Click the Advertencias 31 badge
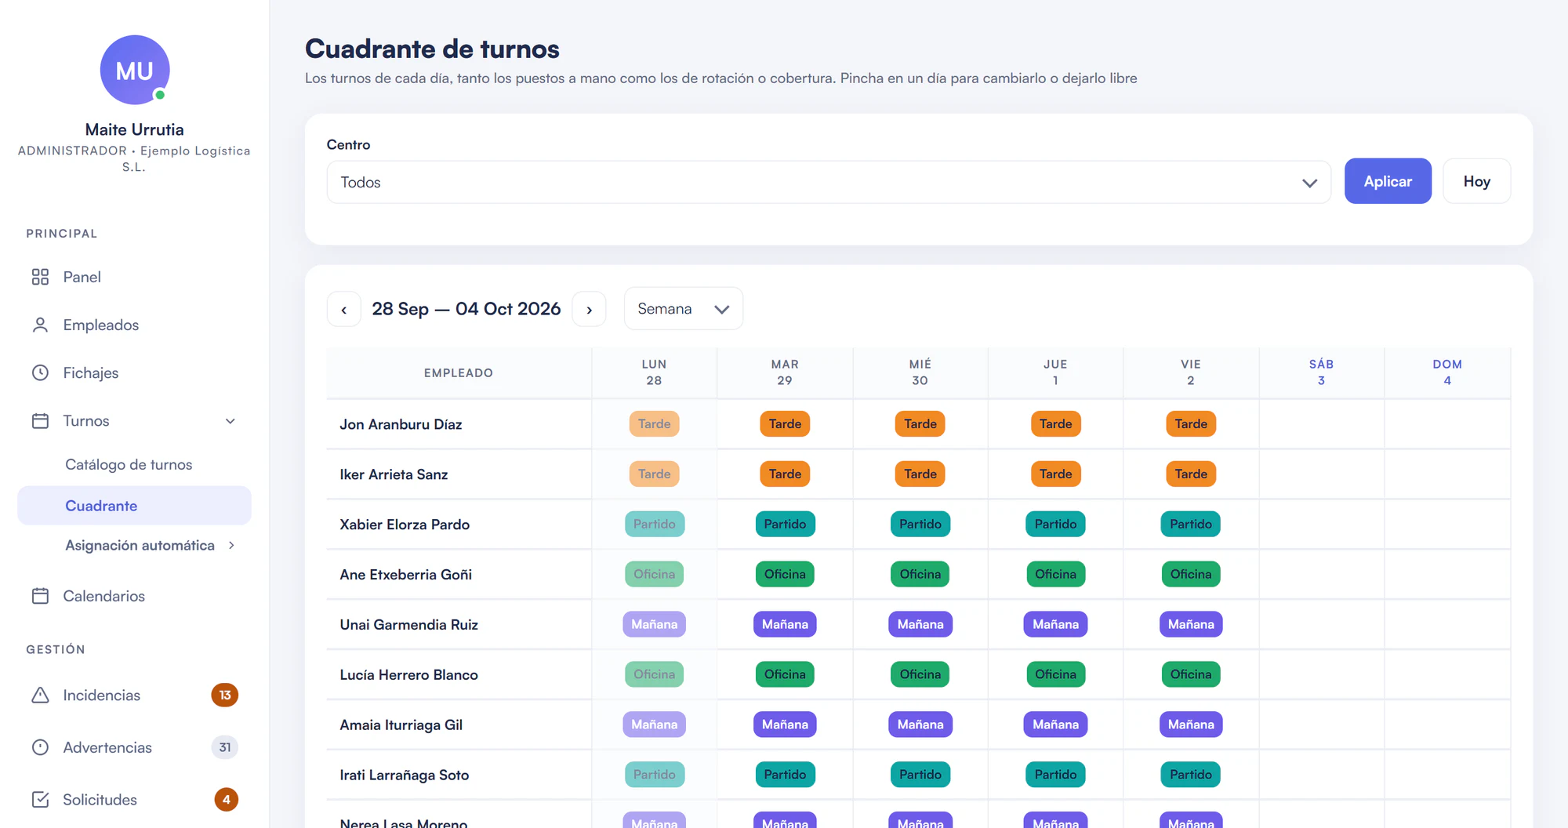The image size is (1568, 828). pyautogui.click(x=225, y=747)
